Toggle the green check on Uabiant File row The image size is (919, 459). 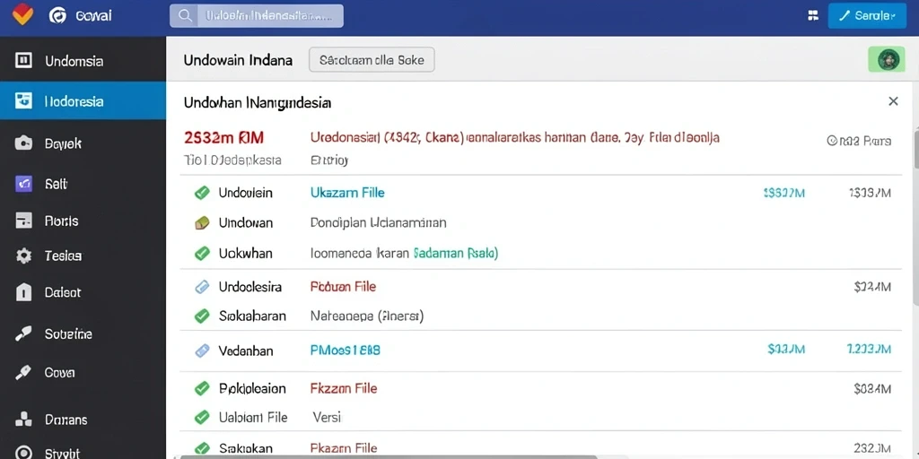pyautogui.click(x=202, y=418)
